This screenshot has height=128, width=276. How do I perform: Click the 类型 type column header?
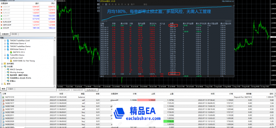pyautogui.click(x=82, y=94)
